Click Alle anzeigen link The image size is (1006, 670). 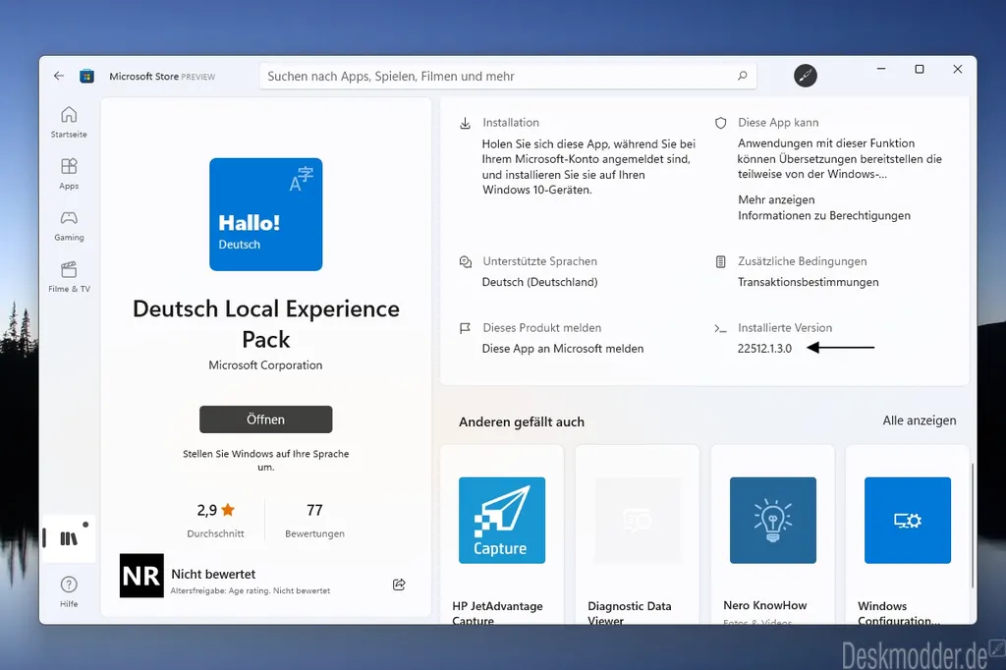(x=920, y=420)
